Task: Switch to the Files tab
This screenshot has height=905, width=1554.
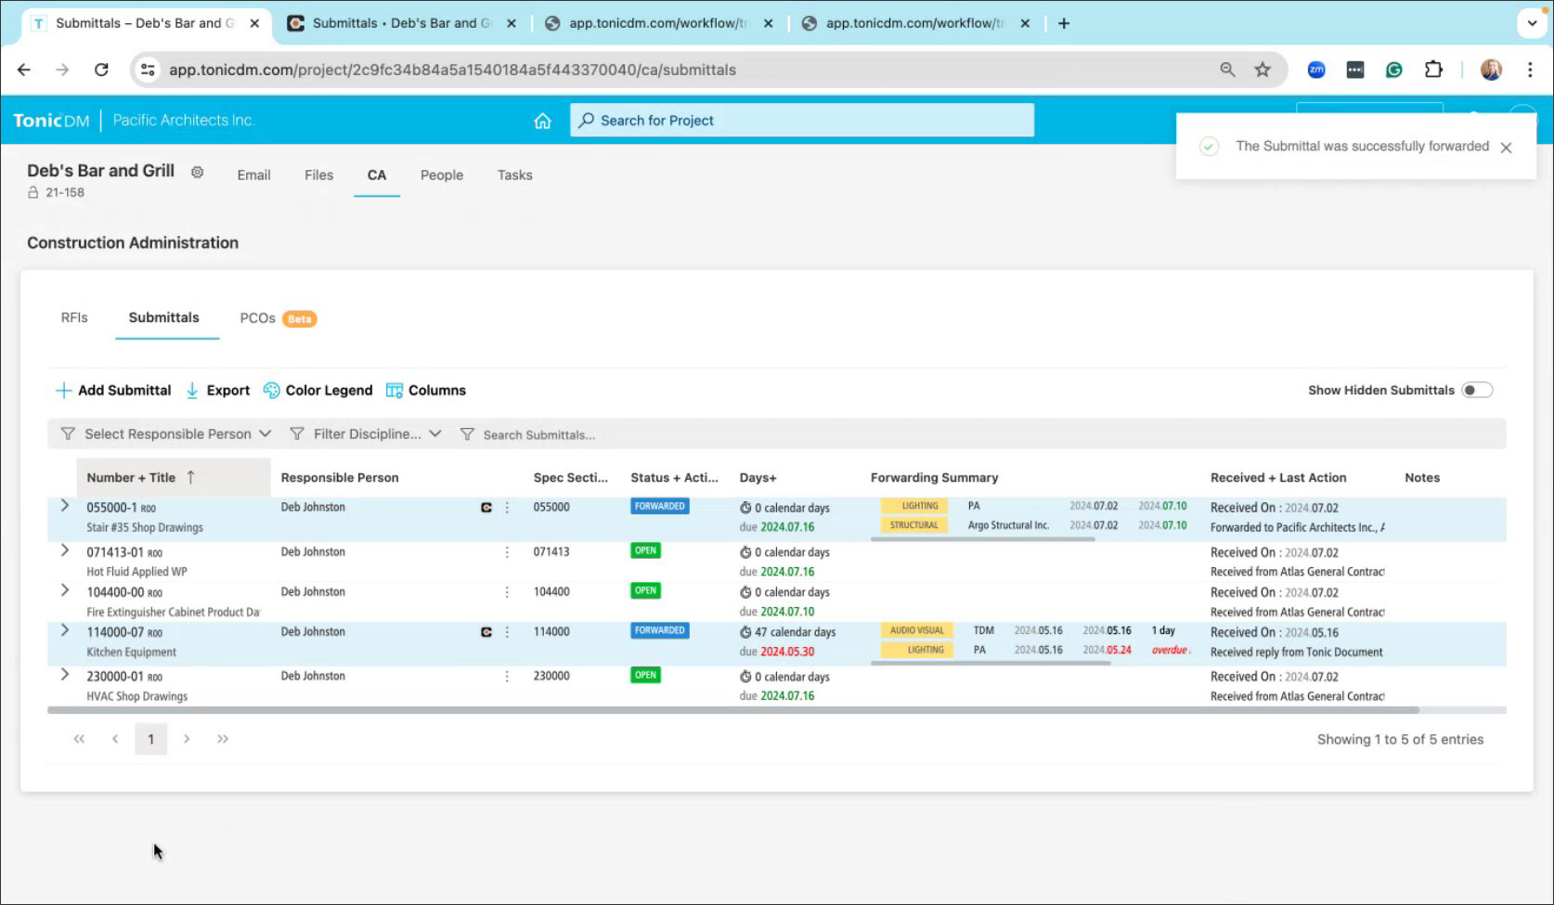Action: pyautogui.click(x=318, y=175)
